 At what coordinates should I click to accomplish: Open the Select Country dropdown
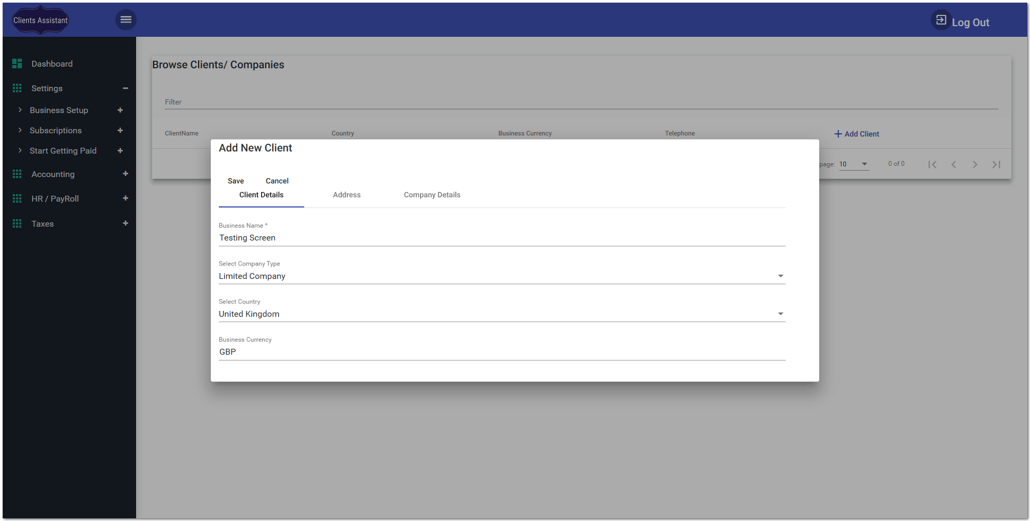(x=780, y=314)
